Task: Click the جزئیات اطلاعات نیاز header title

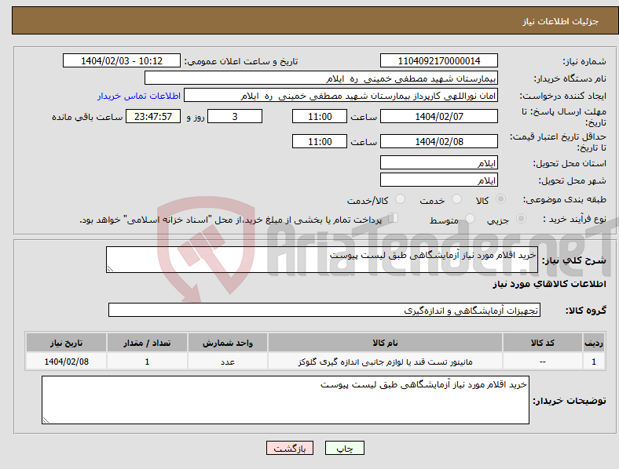Action: click(x=561, y=21)
